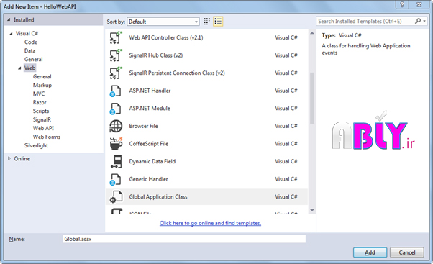This screenshot has height=264, width=433.
Task: Click ASP.NET Handler text
Action: (150, 91)
